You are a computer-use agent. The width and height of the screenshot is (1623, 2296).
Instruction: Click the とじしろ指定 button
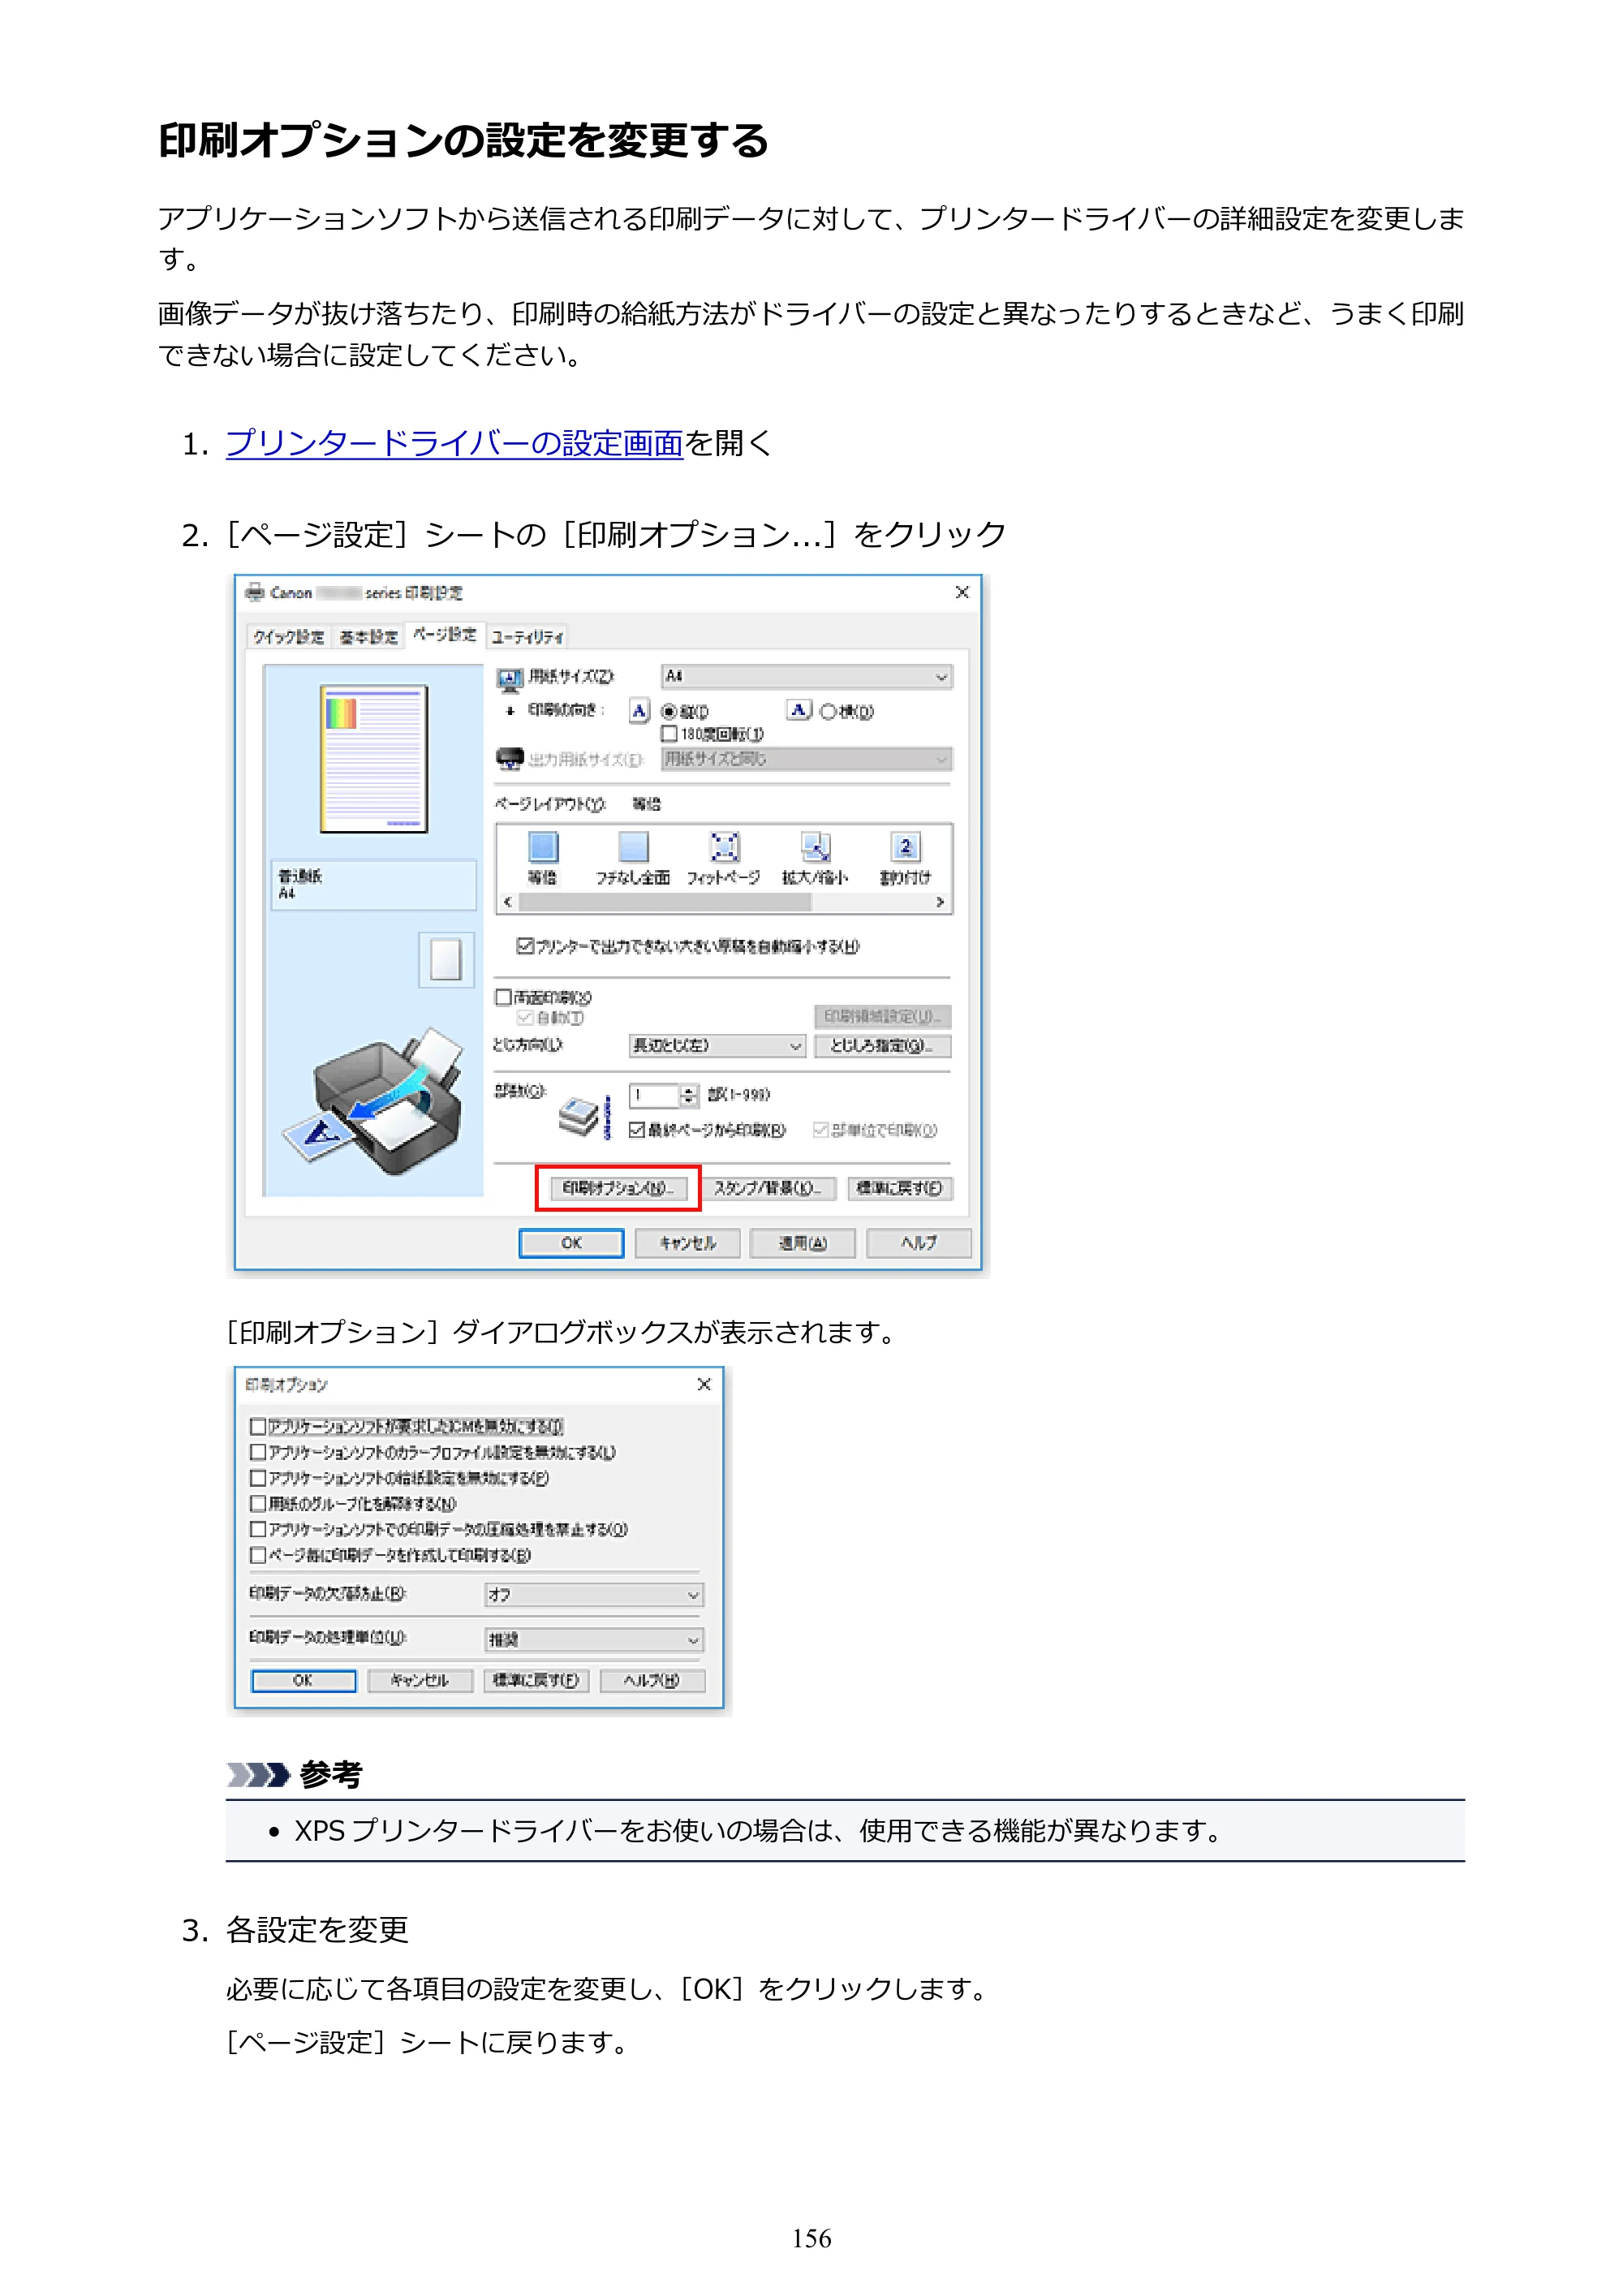[882, 1046]
